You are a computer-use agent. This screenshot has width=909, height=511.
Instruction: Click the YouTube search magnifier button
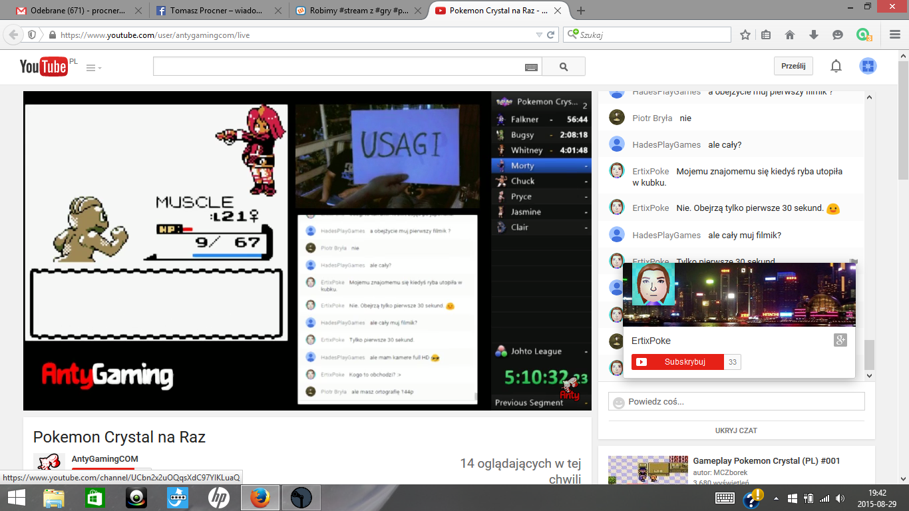click(564, 67)
